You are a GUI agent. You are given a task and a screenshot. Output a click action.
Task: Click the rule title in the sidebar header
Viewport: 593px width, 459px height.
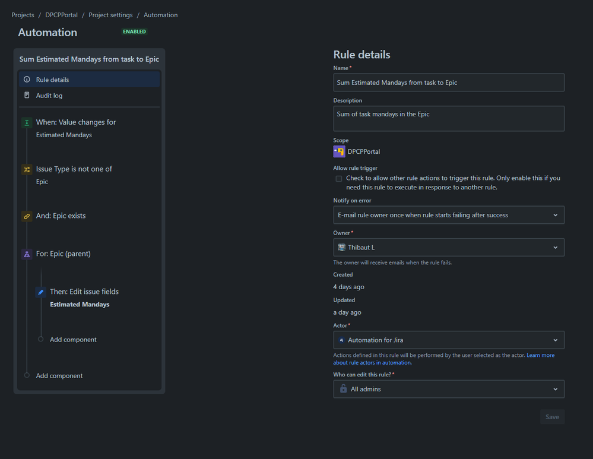(x=89, y=59)
